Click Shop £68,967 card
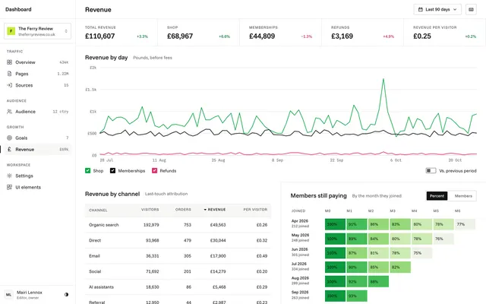Screen dimensions: 486x304 (x=198, y=33)
